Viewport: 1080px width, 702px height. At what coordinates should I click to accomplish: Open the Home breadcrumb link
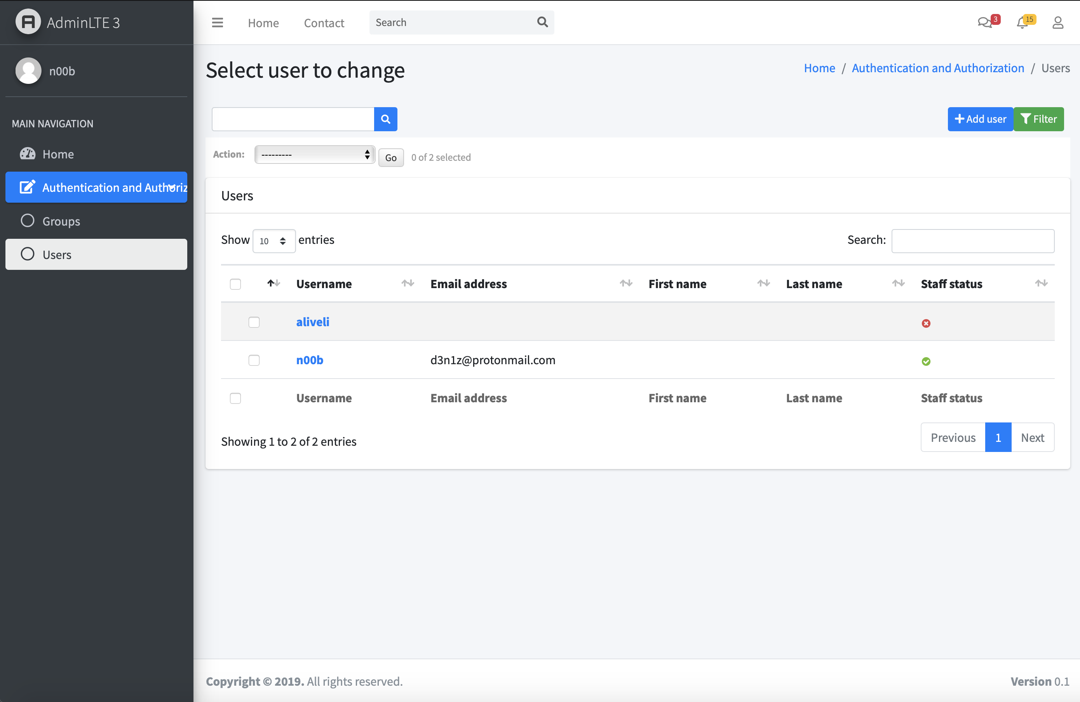[x=819, y=68]
